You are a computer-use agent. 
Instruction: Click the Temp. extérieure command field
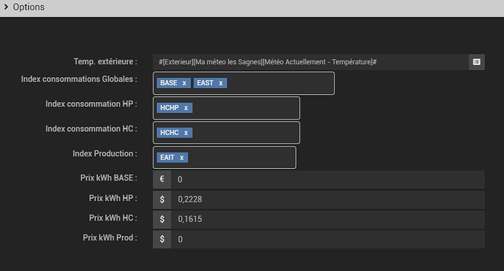click(x=311, y=62)
